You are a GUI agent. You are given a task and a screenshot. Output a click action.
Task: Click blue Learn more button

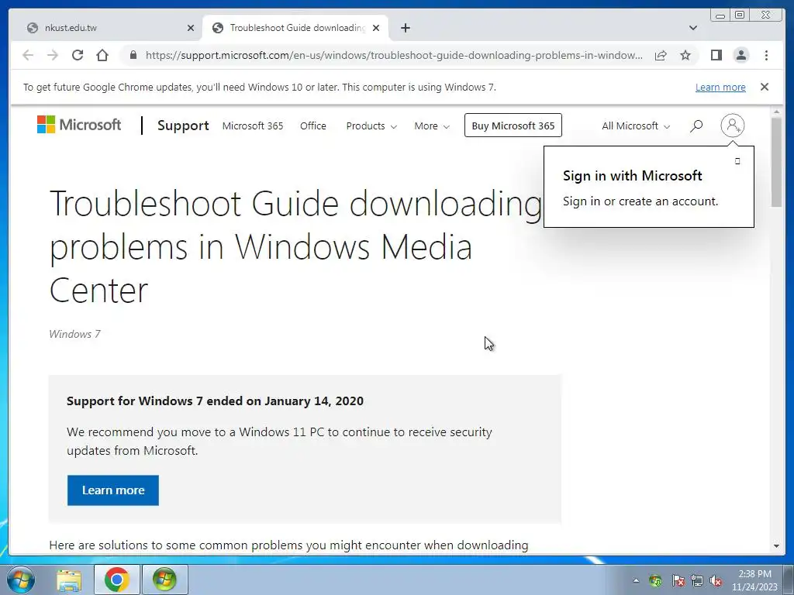113,490
